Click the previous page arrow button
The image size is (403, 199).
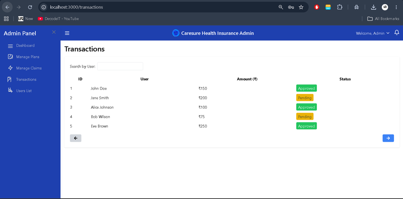pos(76,138)
